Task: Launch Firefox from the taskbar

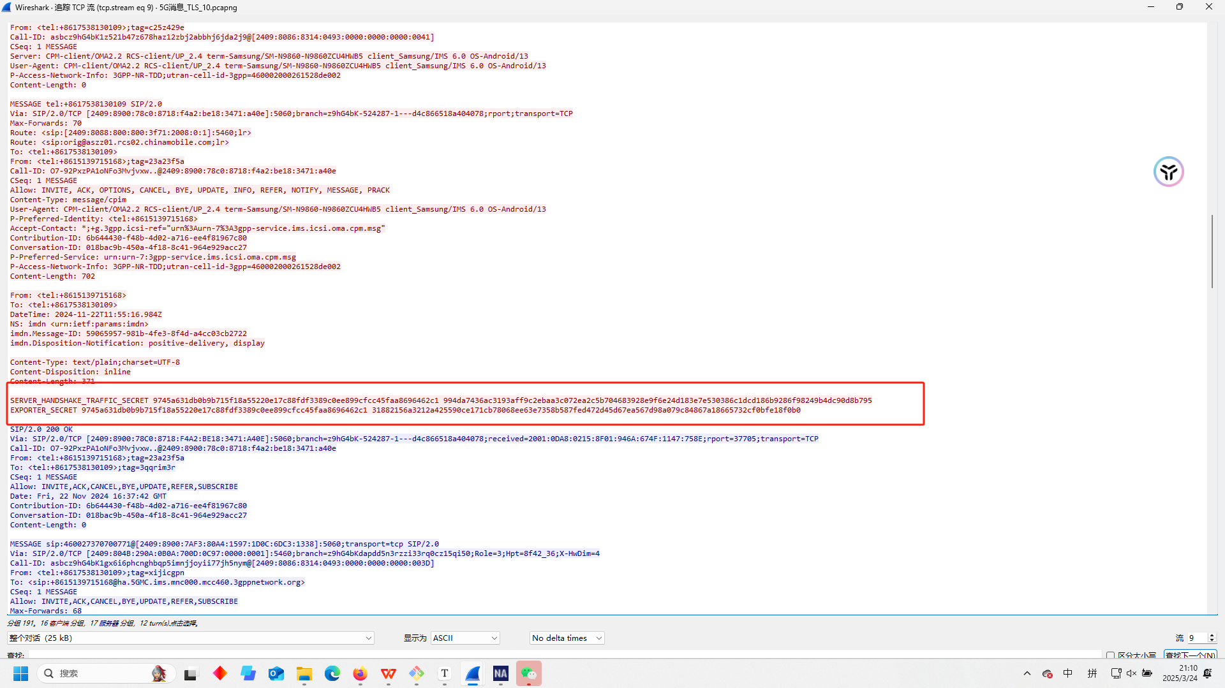Action: 360,673
